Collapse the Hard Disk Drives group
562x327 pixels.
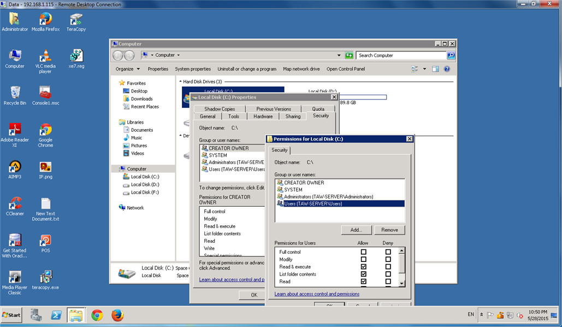point(180,81)
